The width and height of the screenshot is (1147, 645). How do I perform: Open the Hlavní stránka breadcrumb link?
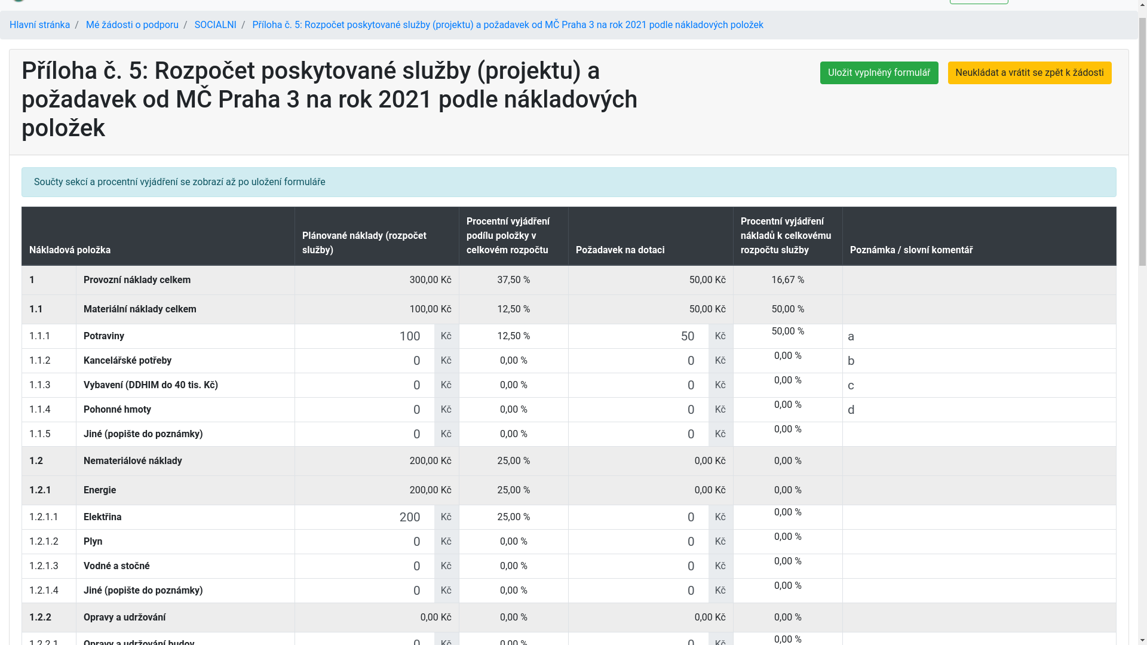pos(39,25)
